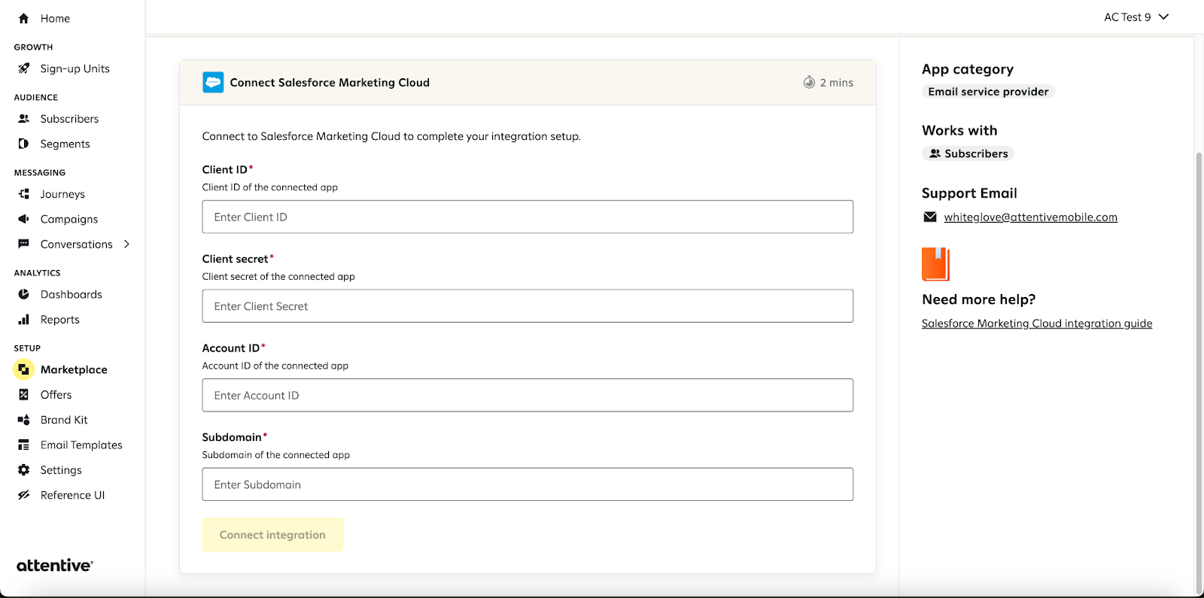
Task: Open Salesforce Marketing Cloud integration guide link
Action: tap(1037, 323)
